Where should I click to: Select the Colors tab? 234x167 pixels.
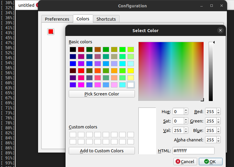pyautogui.click(x=83, y=19)
